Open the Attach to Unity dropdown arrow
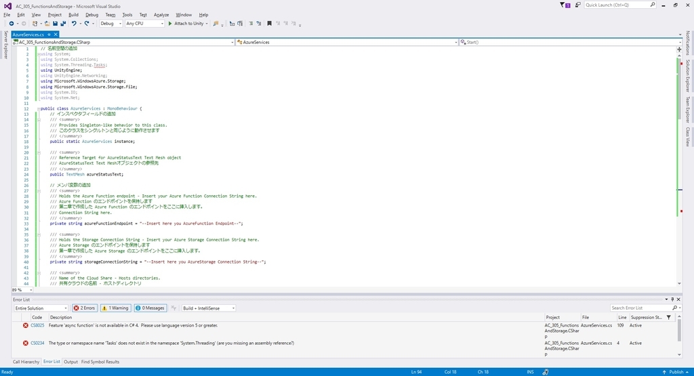 point(207,24)
